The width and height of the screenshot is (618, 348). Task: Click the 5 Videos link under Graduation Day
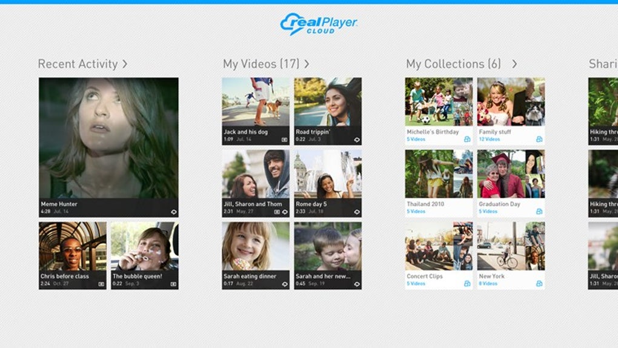[488, 212]
